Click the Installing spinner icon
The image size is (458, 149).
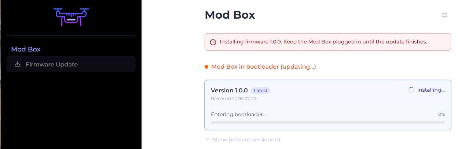click(x=411, y=90)
